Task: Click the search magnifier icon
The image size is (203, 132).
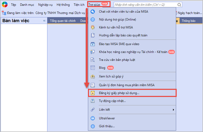Action: (179, 5)
